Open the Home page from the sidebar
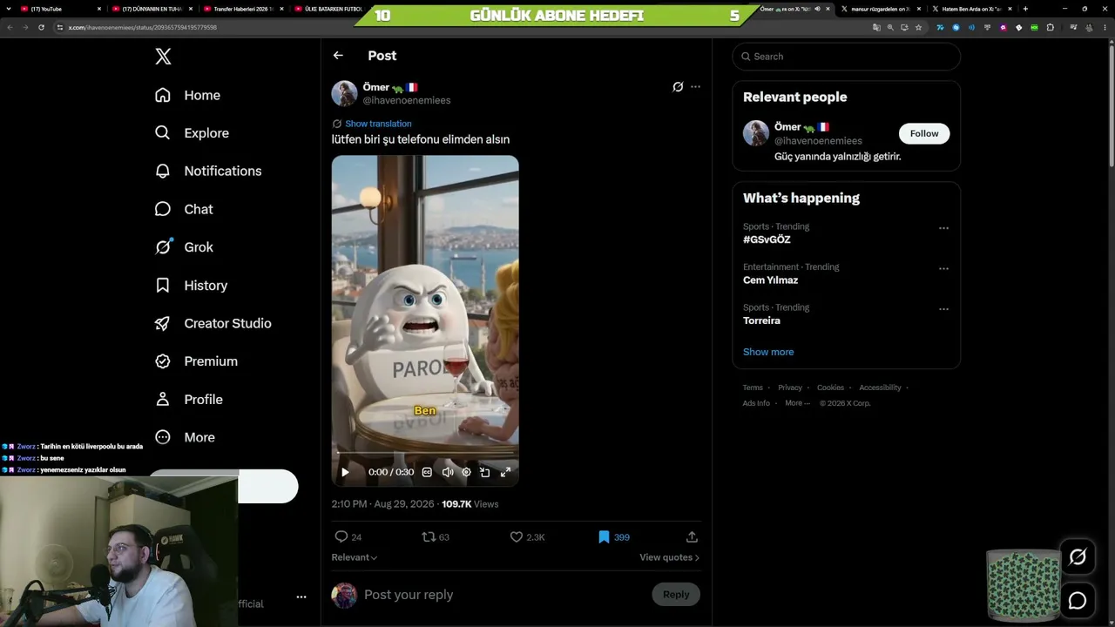Screen dimensions: 1115x627 click(187, 95)
